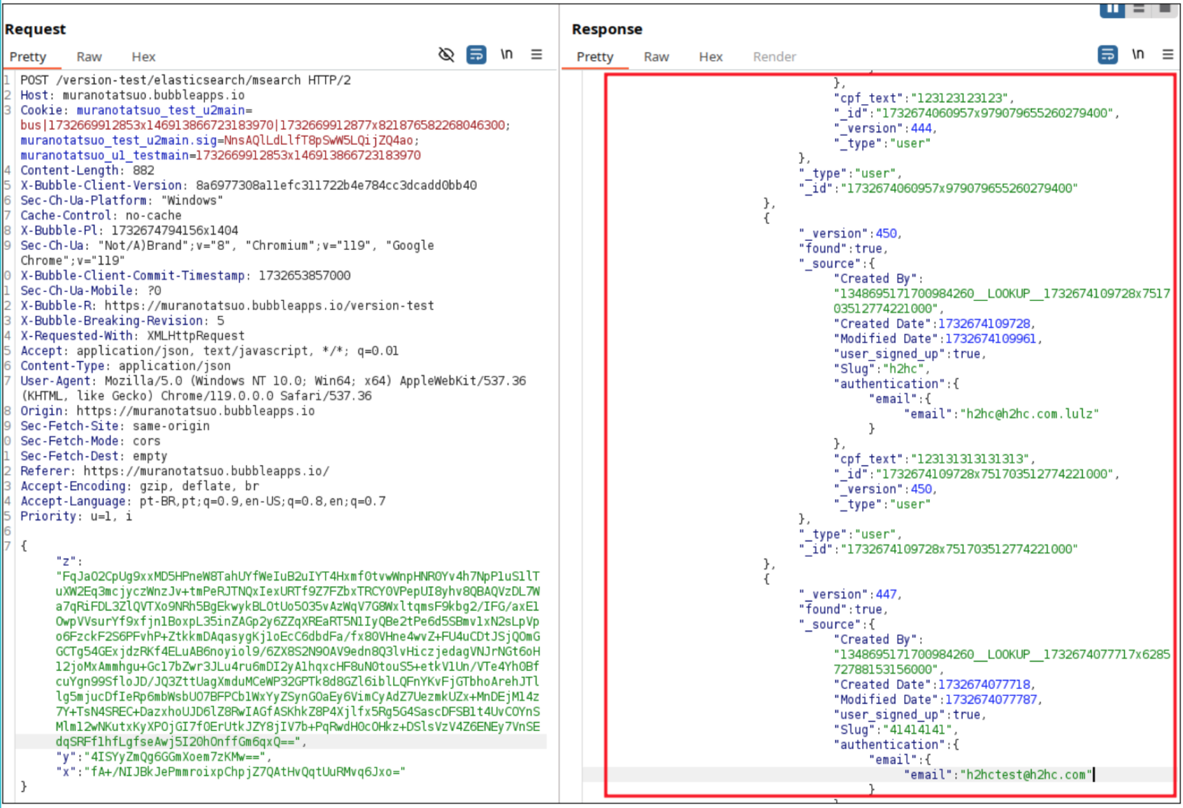Show non-printable characters in Request panel
The height and width of the screenshot is (808, 1183).
tap(507, 55)
